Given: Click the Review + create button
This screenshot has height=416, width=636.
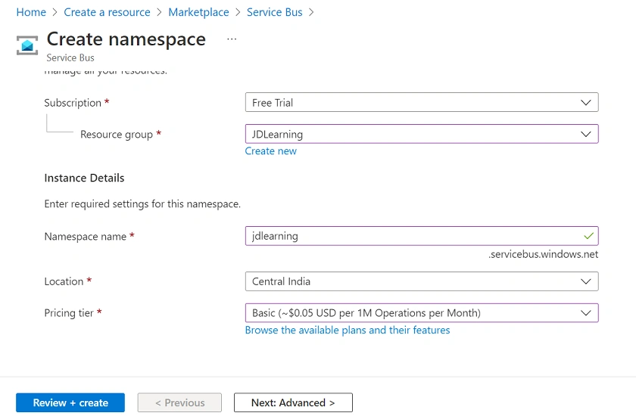Looking at the screenshot, I should coord(70,402).
